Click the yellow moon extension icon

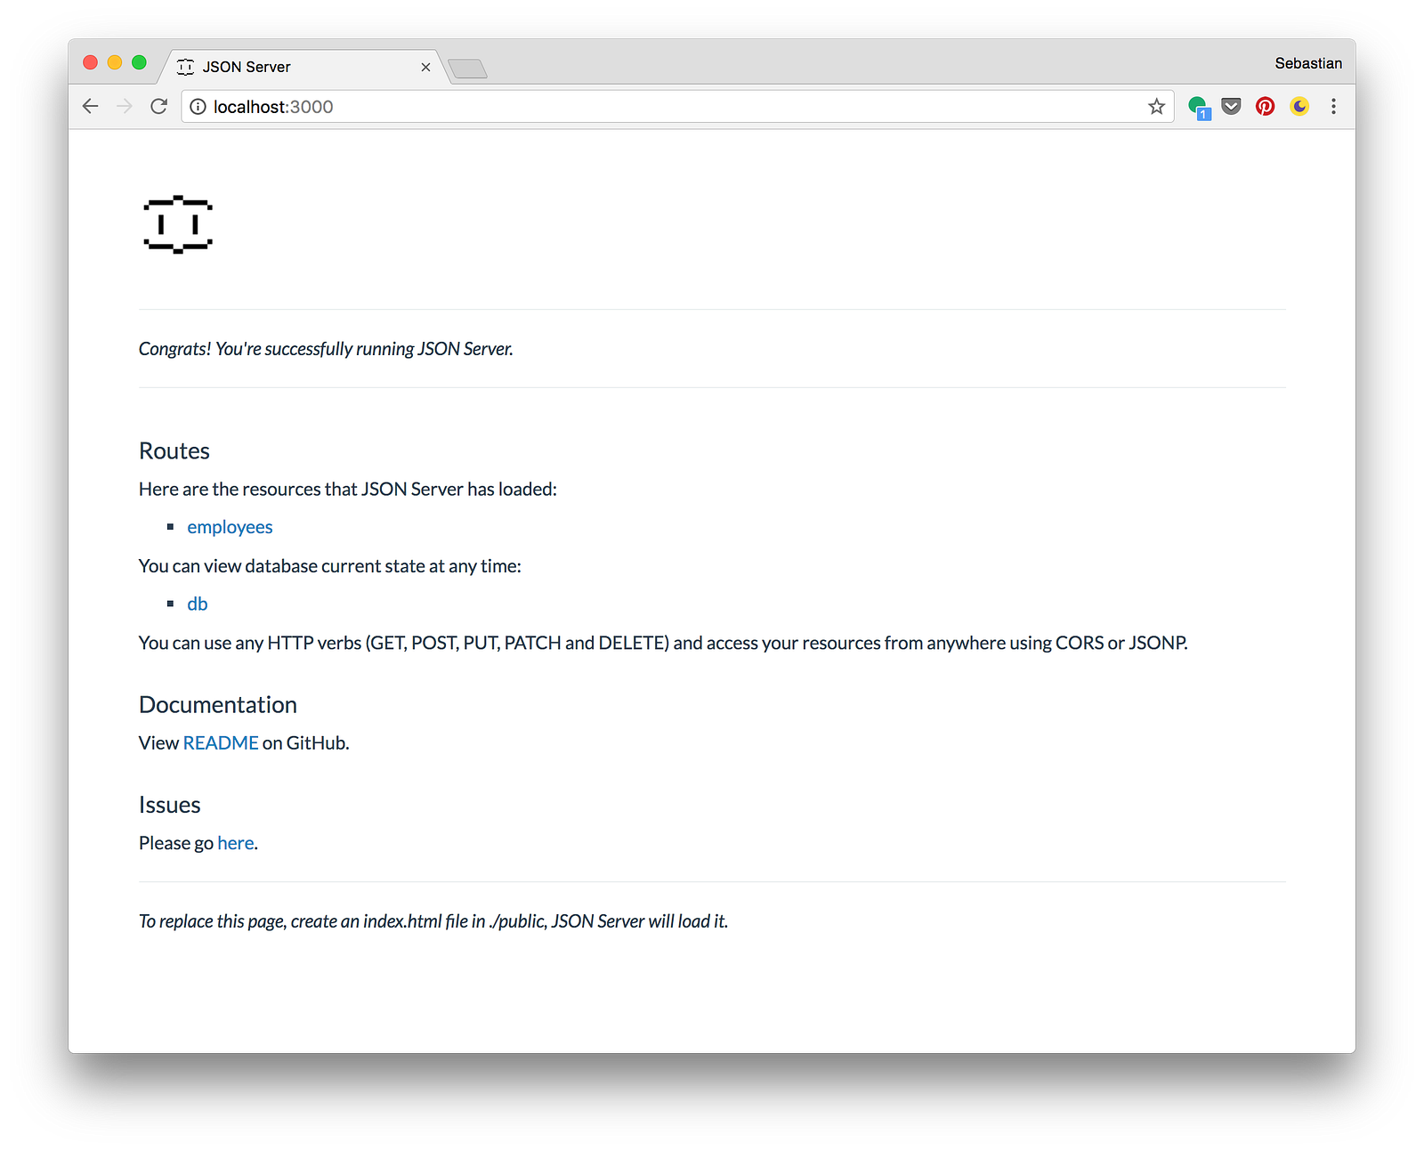(x=1299, y=107)
